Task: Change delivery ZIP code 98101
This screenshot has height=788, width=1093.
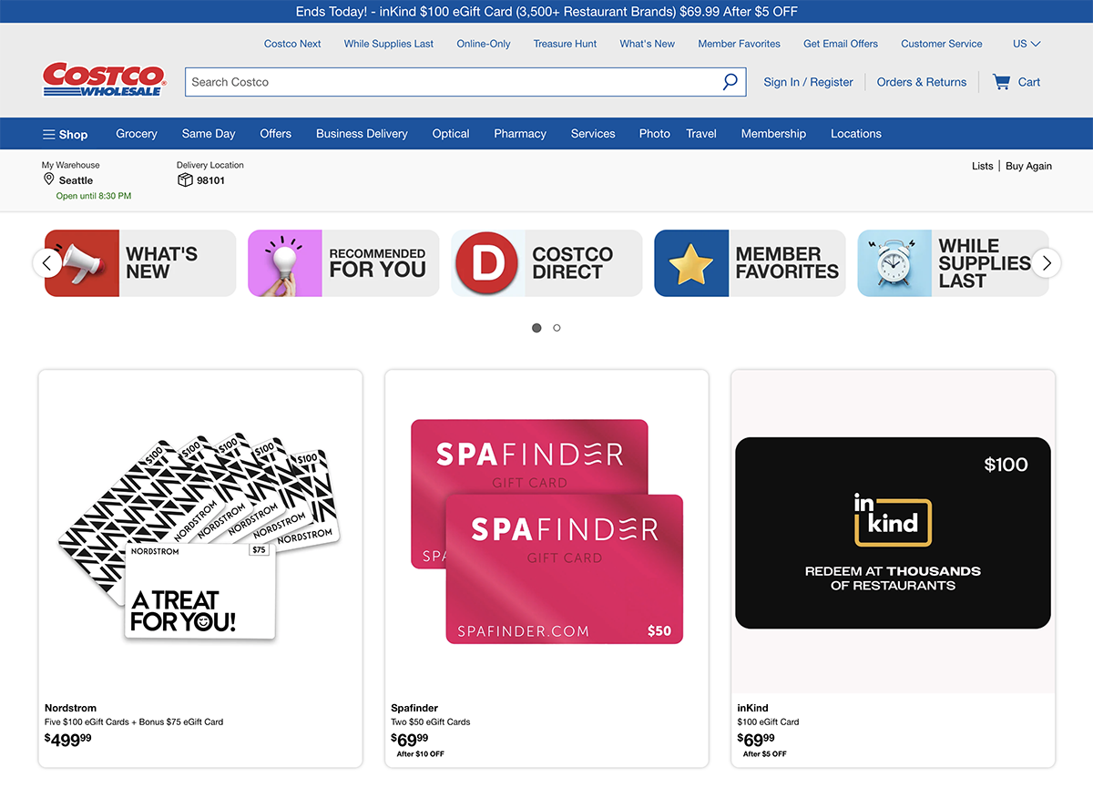Action: (211, 180)
